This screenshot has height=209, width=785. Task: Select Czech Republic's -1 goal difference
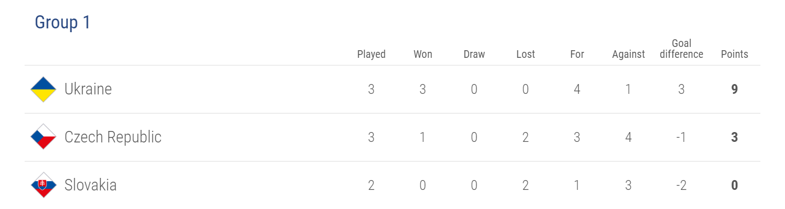tap(681, 137)
